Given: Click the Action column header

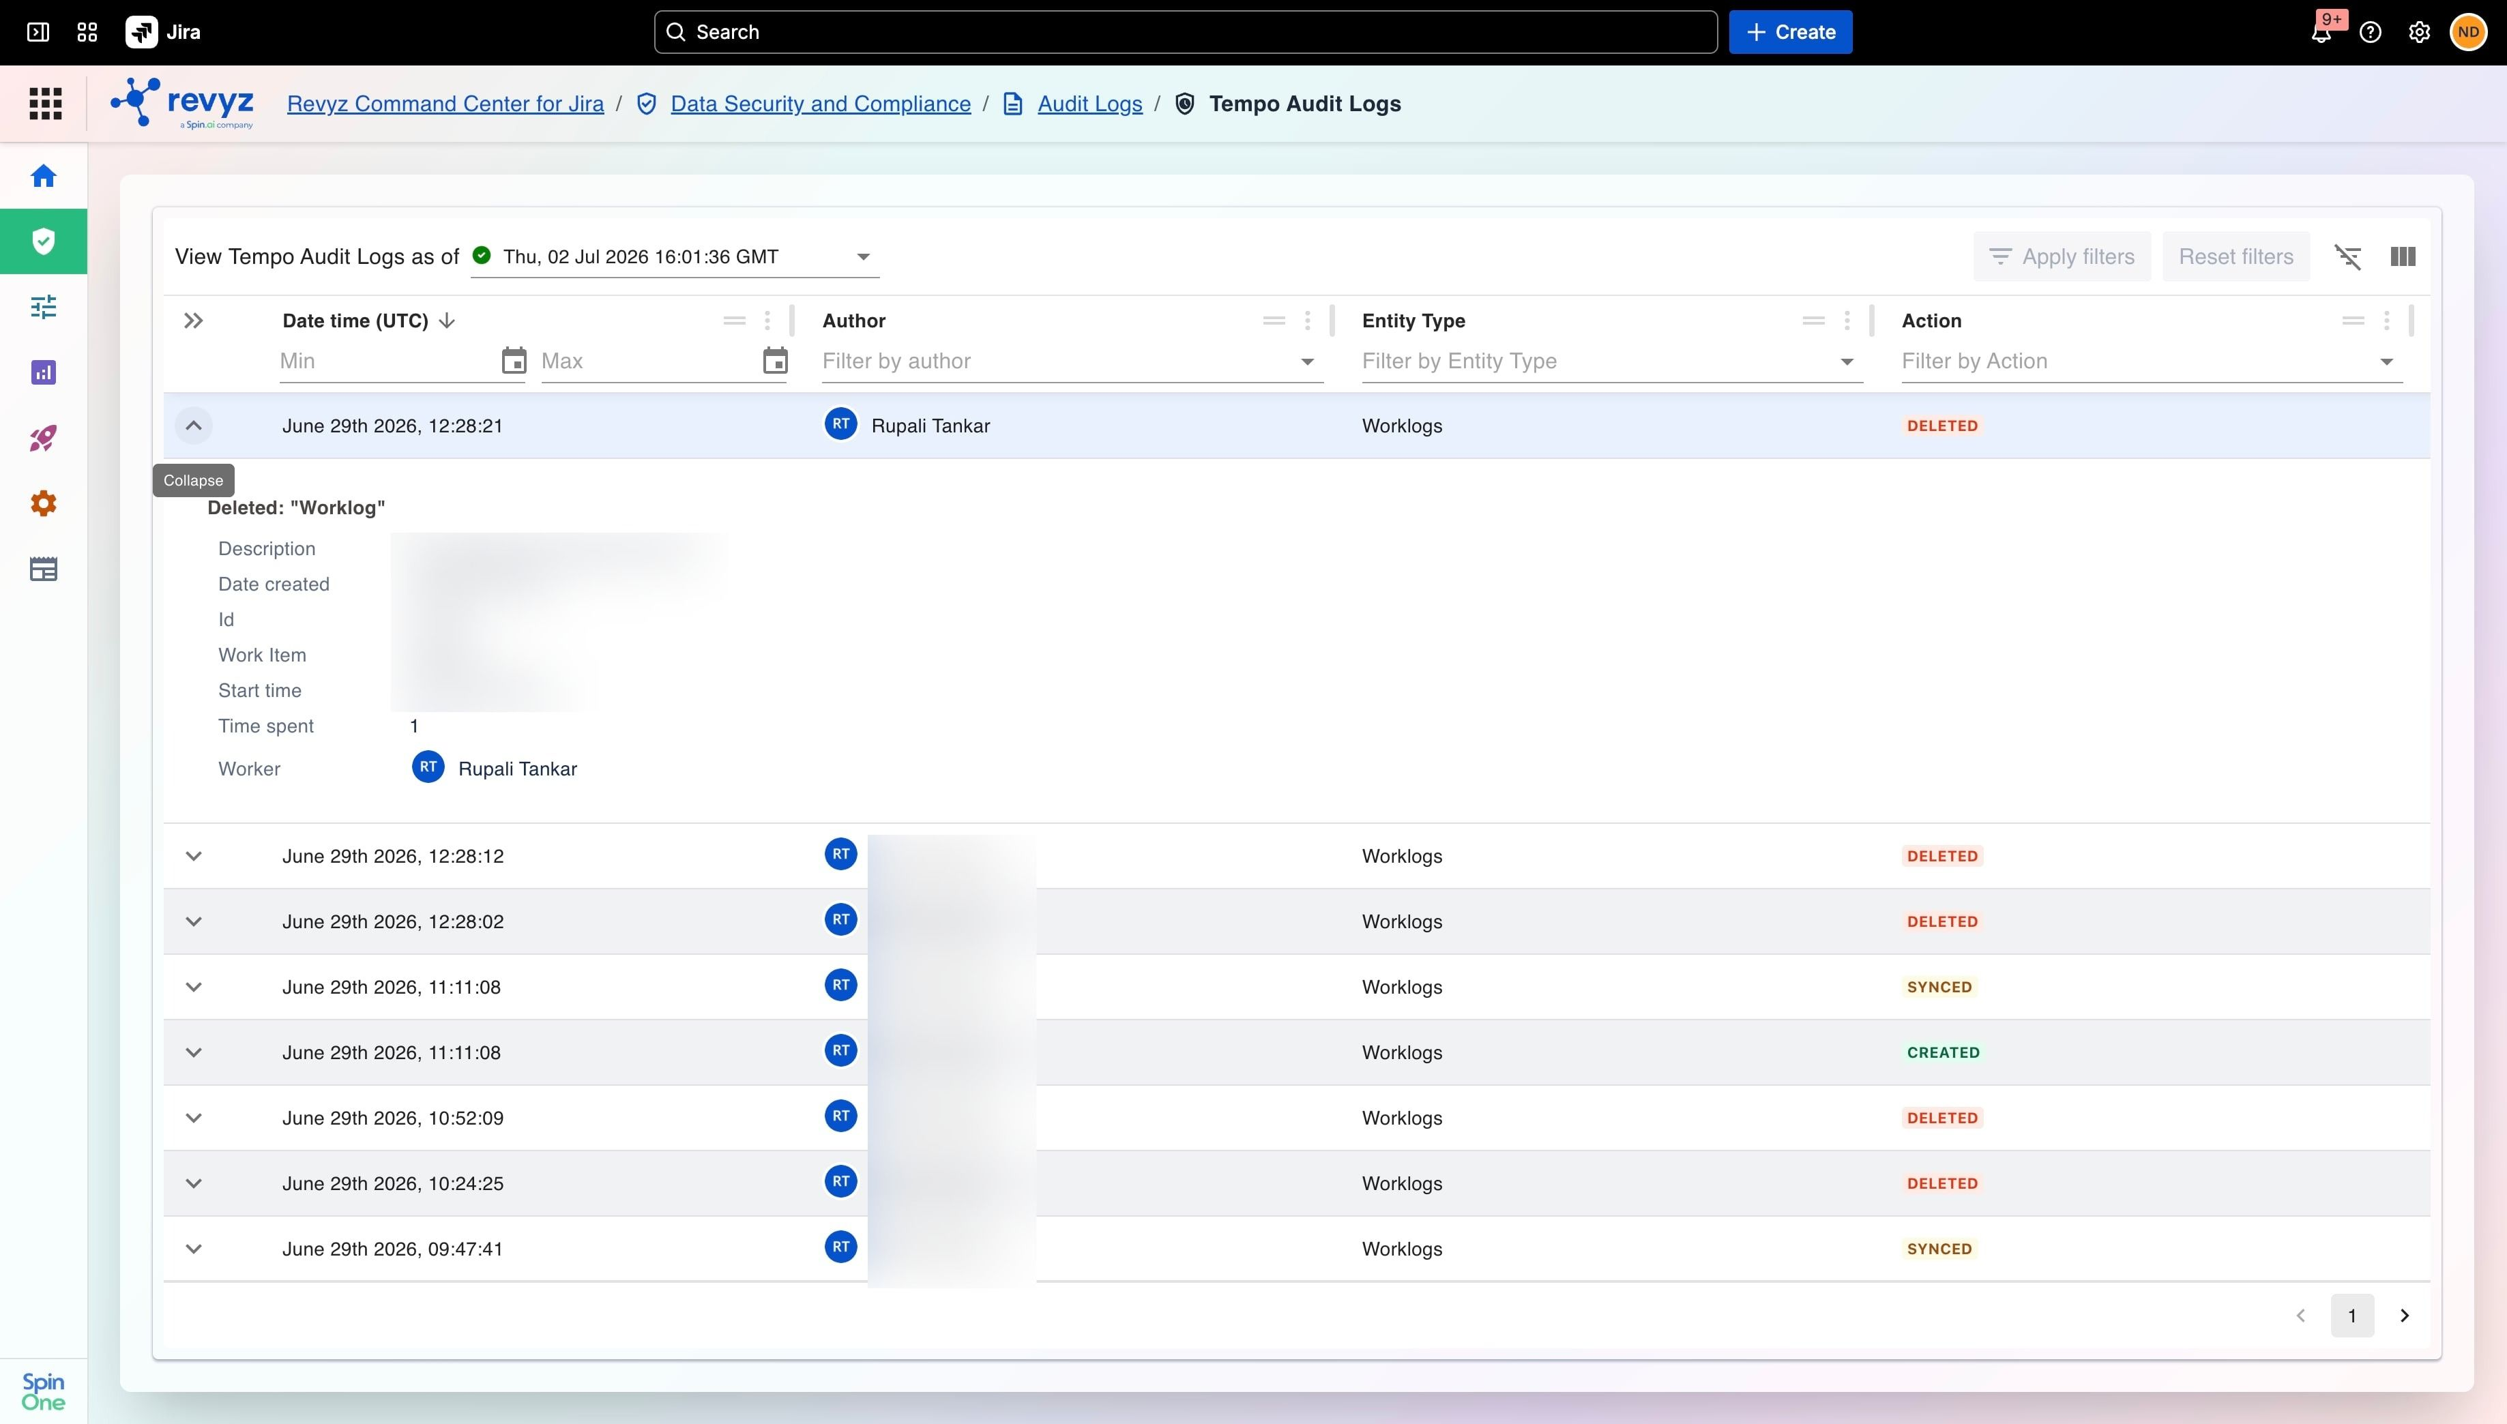Looking at the screenshot, I should [x=1932, y=321].
